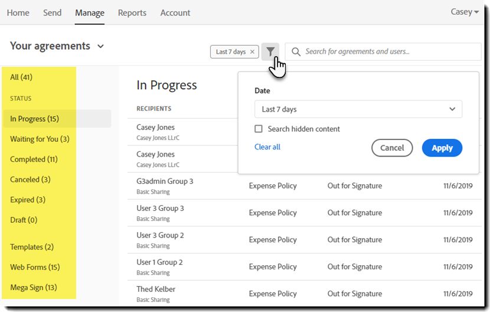Image resolution: width=490 pixels, height=312 pixels.
Task: Show All agreements filter
Action: [21, 77]
